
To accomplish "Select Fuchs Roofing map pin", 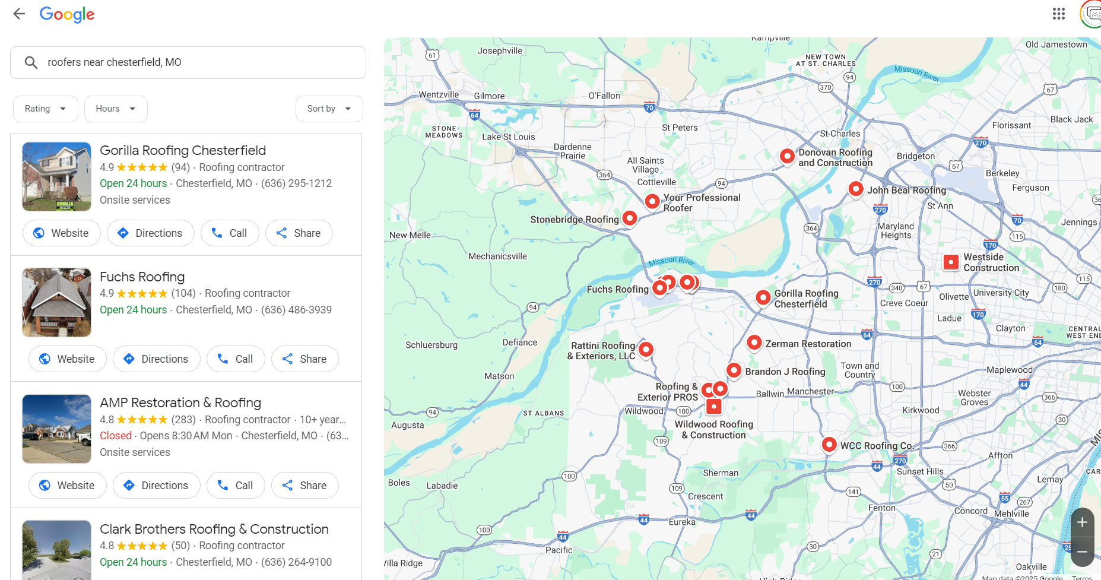I will pos(659,288).
